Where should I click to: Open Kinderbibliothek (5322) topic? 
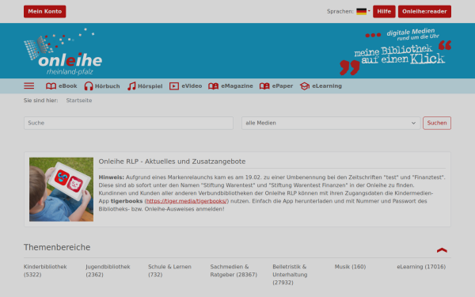coord(45,271)
